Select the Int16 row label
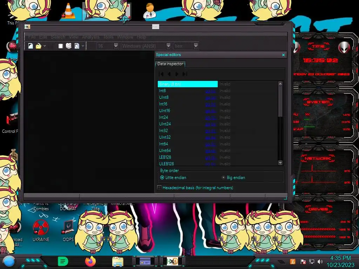Screen dimensions: 359x269 click(x=163, y=104)
